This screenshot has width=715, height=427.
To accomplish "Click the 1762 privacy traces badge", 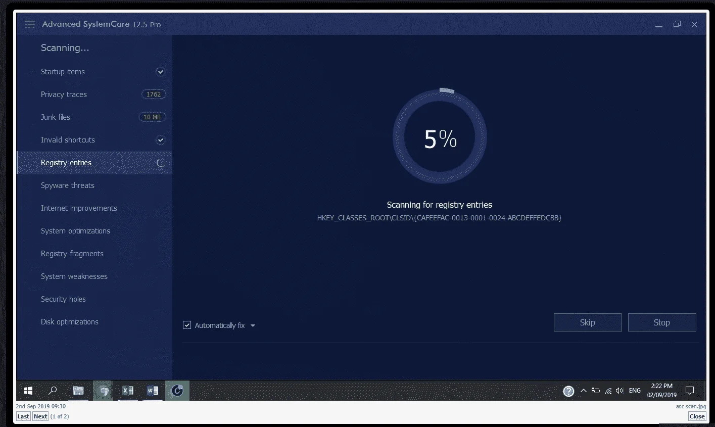I will point(153,94).
